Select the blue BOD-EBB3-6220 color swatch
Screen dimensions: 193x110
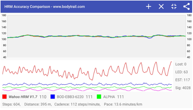pyautogui.click(x=53, y=97)
